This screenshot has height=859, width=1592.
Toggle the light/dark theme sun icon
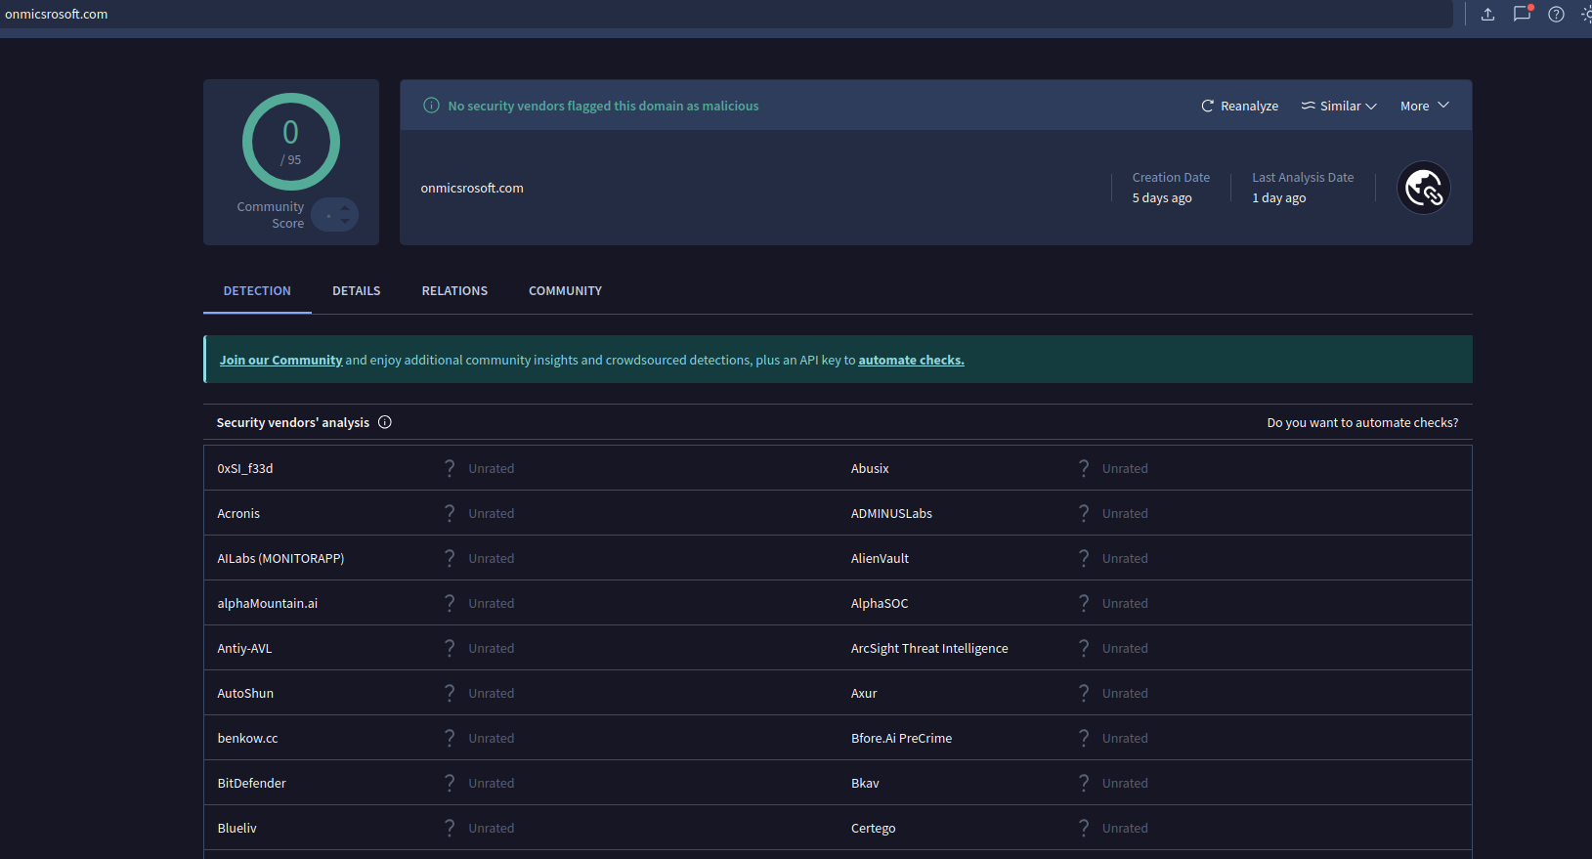point(1585,14)
